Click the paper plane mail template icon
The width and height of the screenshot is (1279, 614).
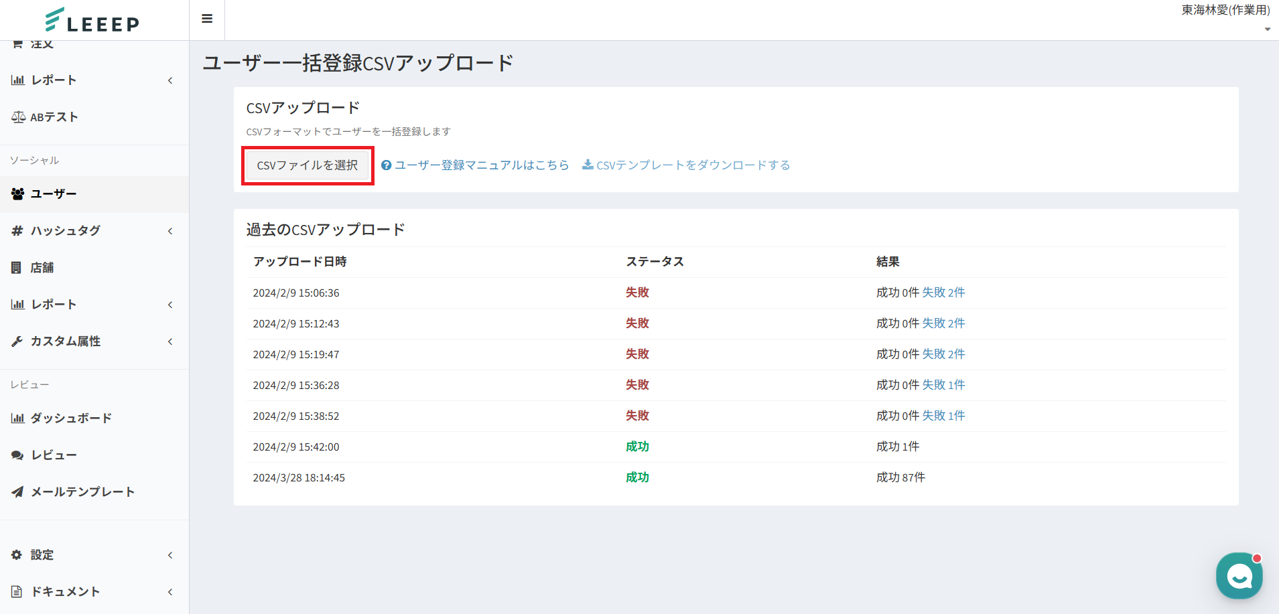point(17,492)
